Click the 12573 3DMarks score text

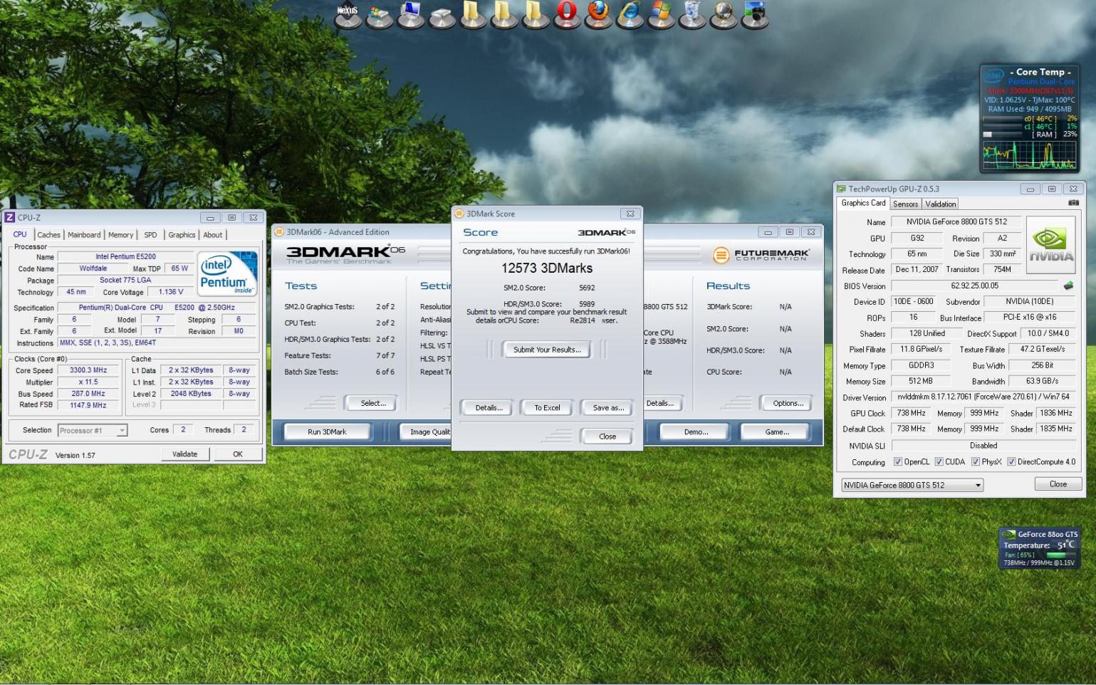coord(547,268)
